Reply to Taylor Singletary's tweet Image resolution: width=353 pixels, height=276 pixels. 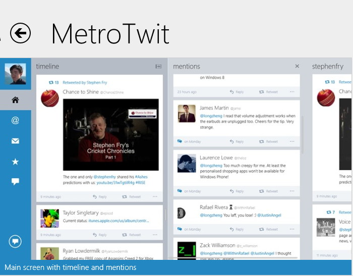[100, 235]
